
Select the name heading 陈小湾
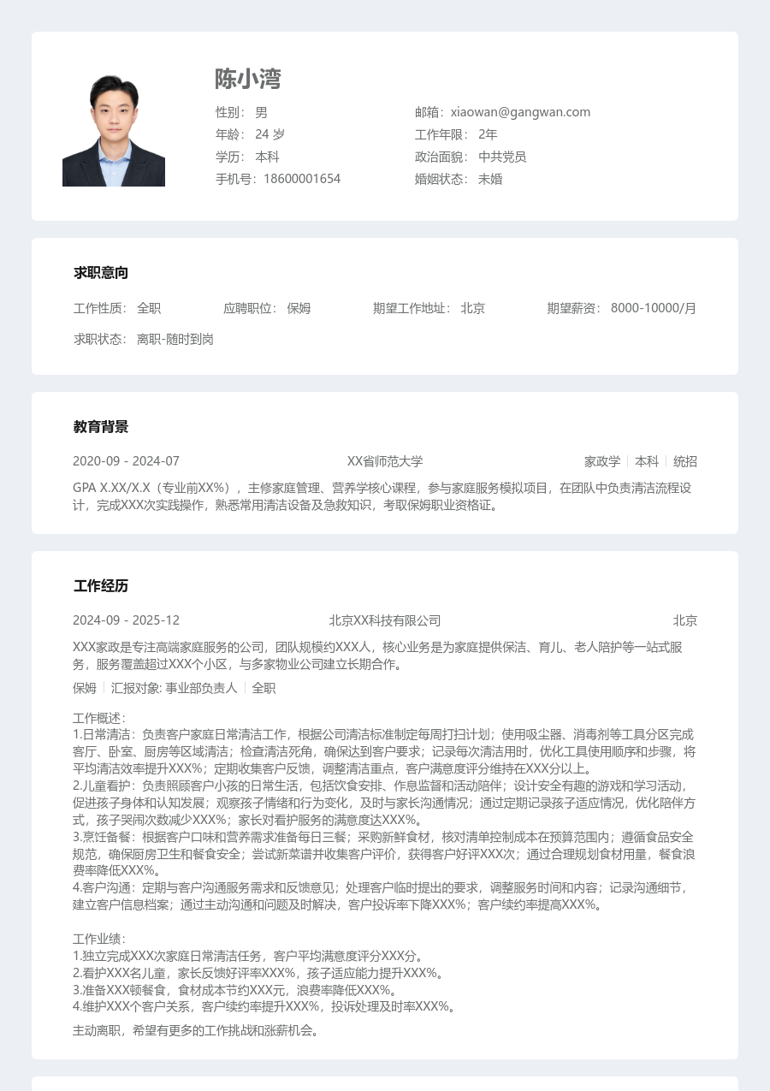(248, 80)
